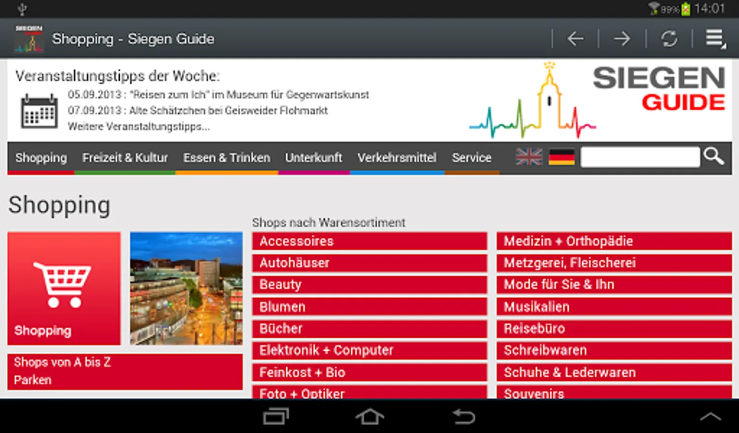Open Geisweider Flohmarkt event link

click(x=198, y=111)
